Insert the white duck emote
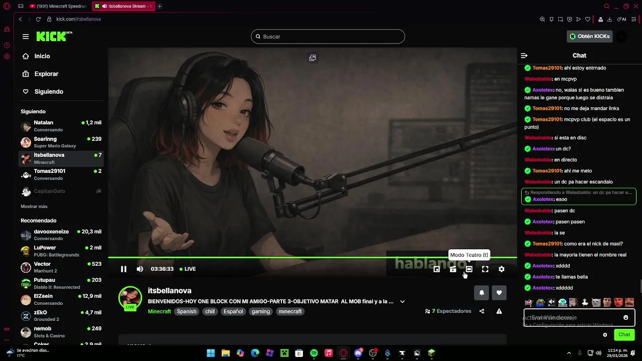Screen dimensions: 642x361 (585, 302)
